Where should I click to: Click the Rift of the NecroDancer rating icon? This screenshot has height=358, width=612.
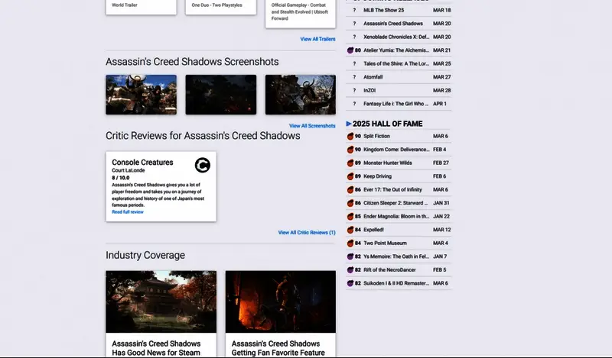click(x=350, y=269)
